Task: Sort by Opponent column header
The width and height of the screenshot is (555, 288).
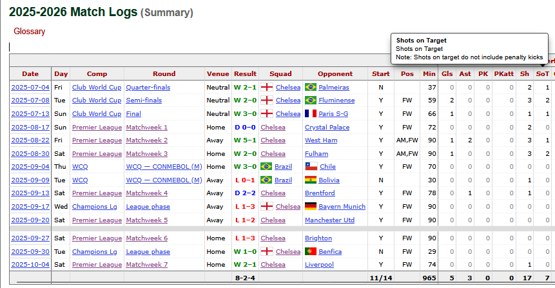Action: [335, 73]
